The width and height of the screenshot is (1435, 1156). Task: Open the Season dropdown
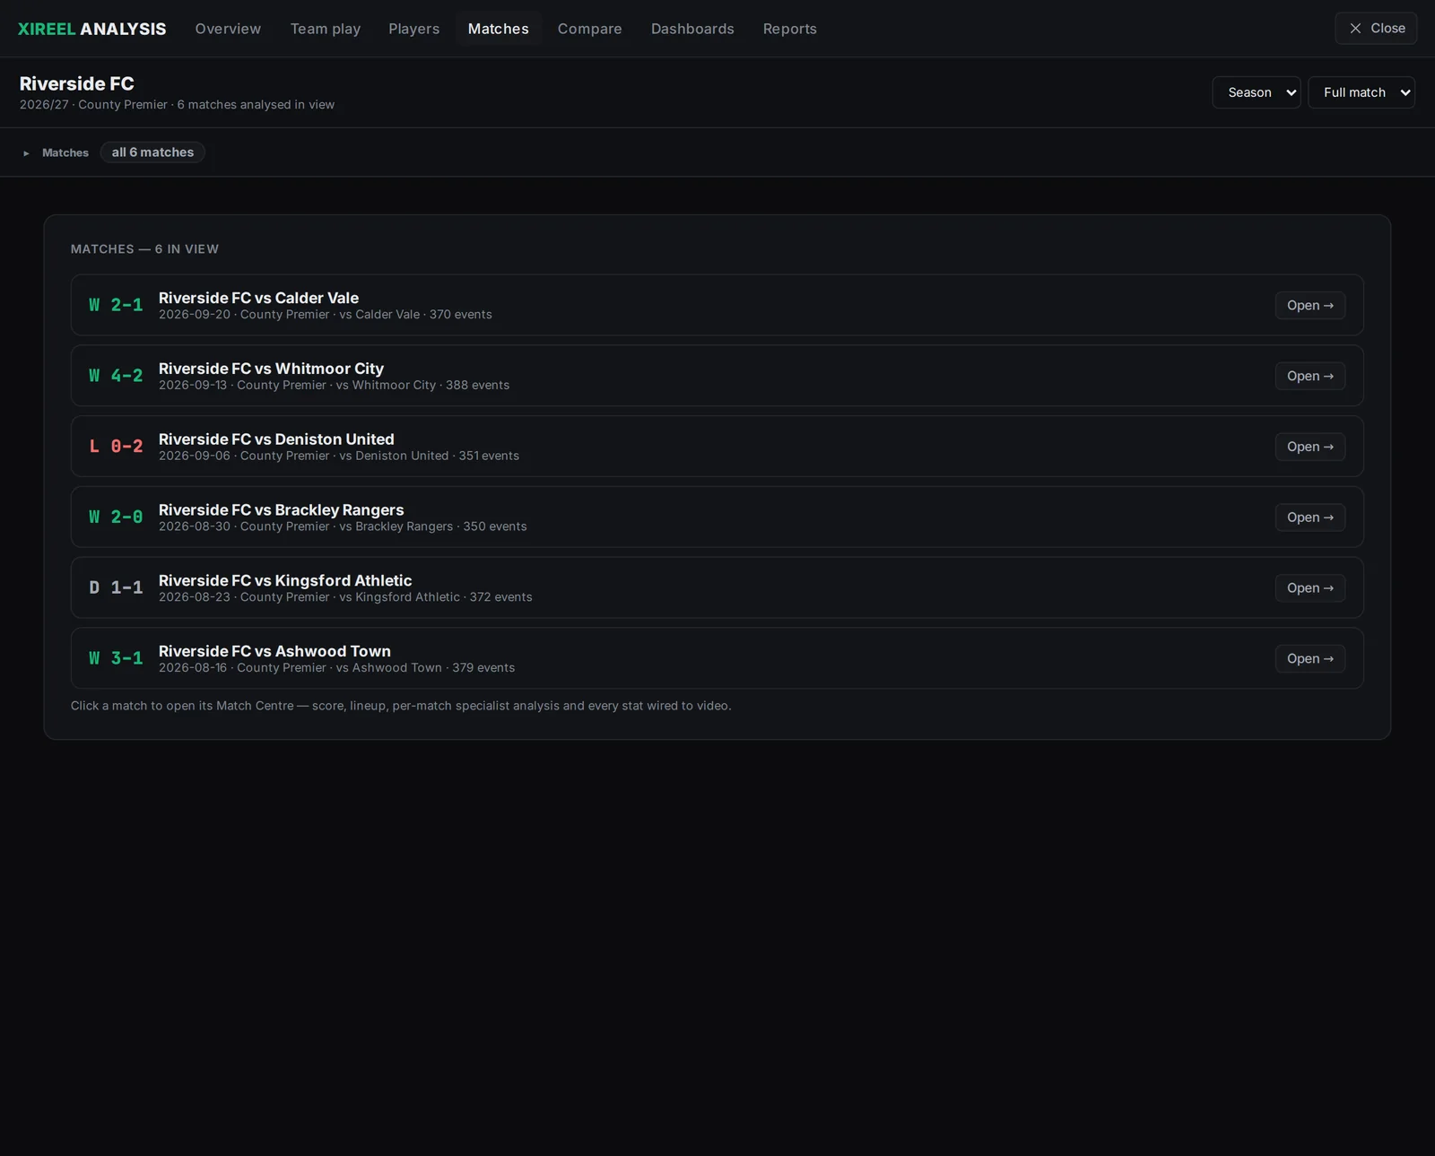pos(1257,92)
